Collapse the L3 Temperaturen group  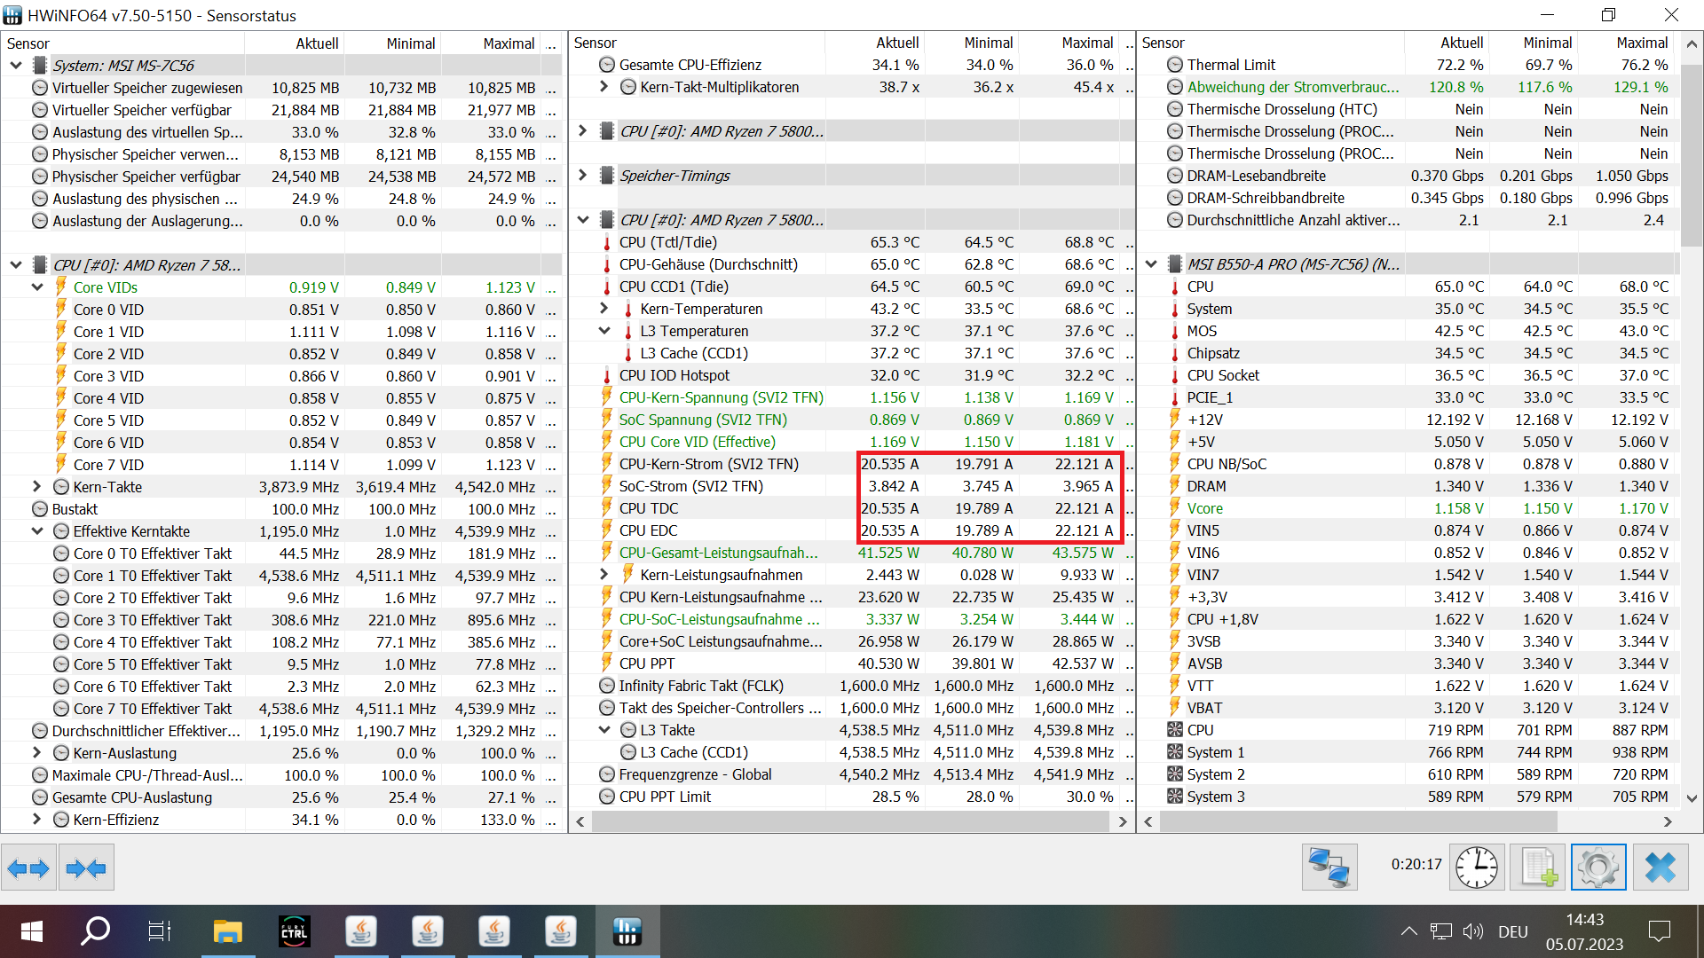[x=604, y=331]
